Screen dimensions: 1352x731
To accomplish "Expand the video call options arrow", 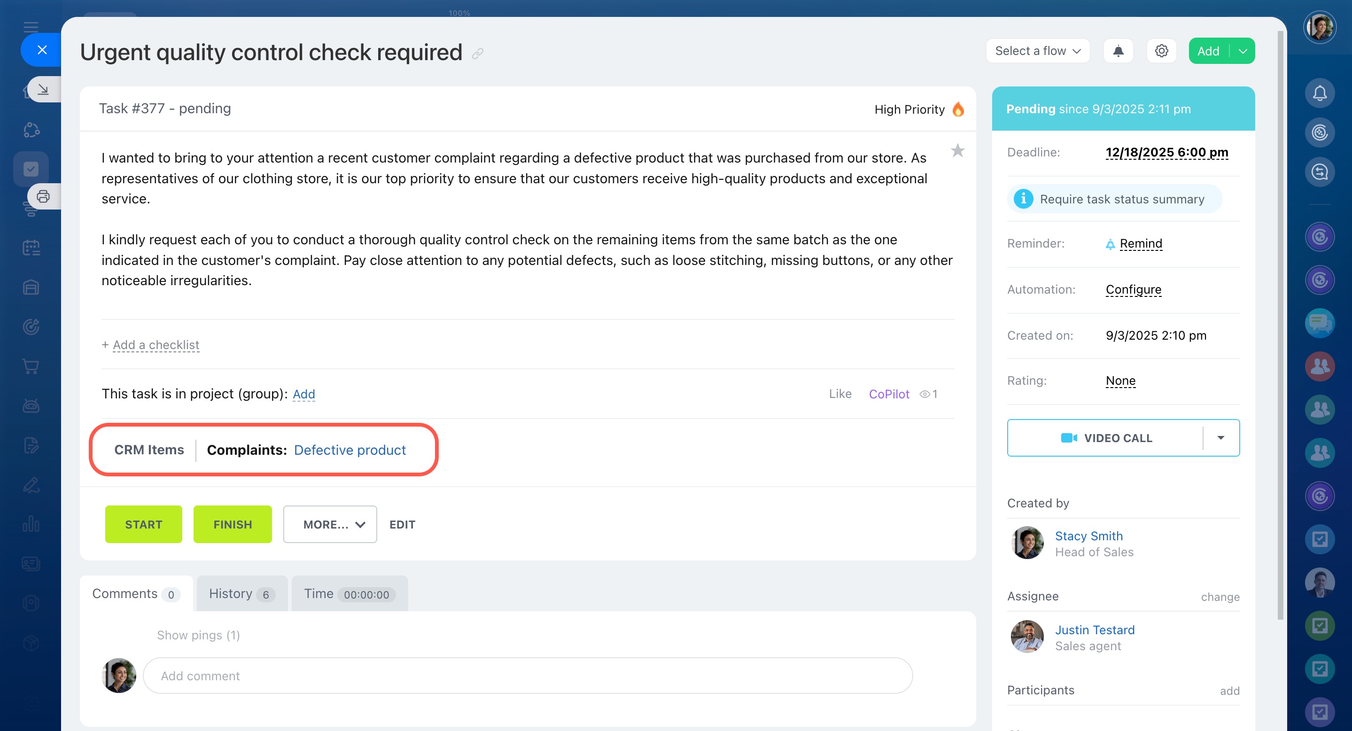I will pyautogui.click(x=1221, y=438).
